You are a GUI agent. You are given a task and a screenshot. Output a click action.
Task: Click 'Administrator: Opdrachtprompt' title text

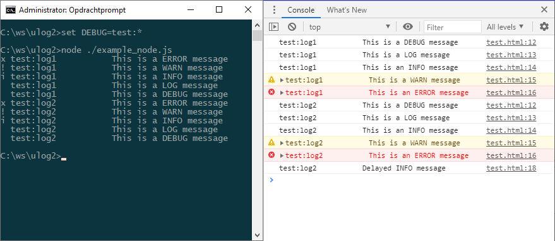[x=72, y=10]
